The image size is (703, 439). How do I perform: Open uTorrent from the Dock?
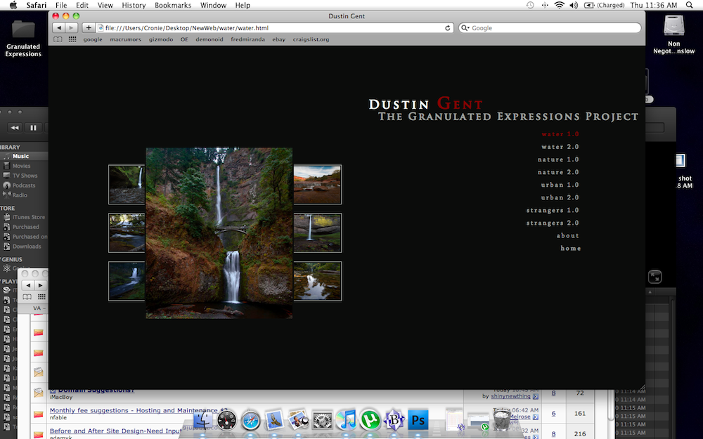pos(370,420)
